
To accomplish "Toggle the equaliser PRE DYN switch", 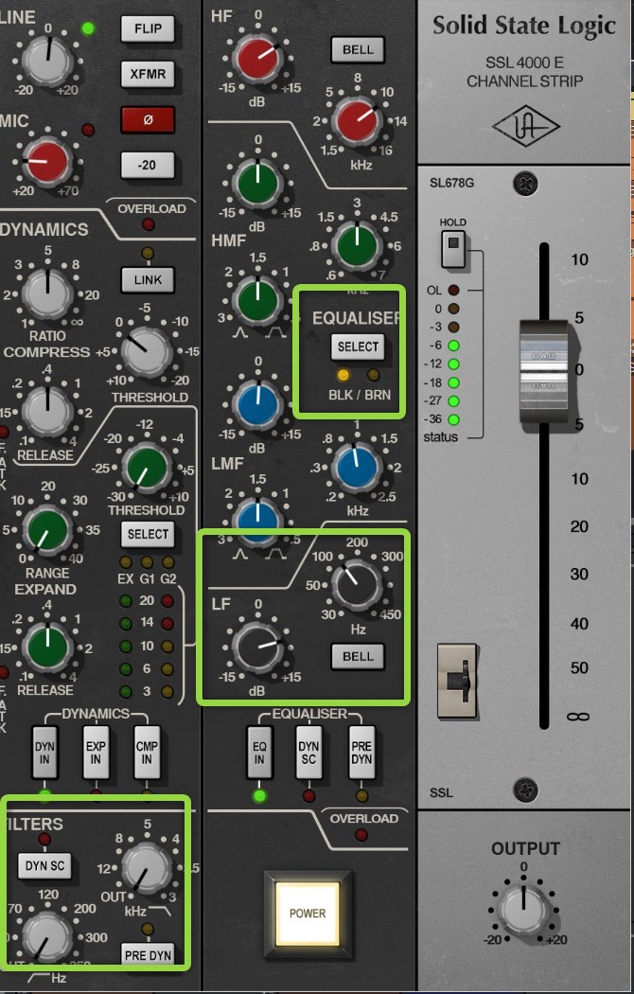I will click(x=361, y=753).
